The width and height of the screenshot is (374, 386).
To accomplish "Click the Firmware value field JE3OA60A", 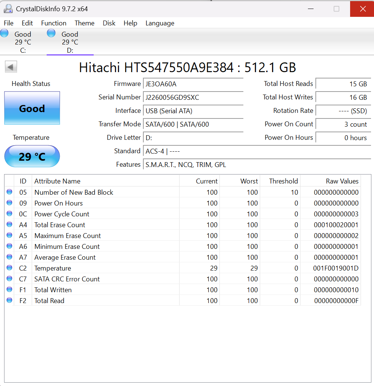I will [x=193, y=84].
